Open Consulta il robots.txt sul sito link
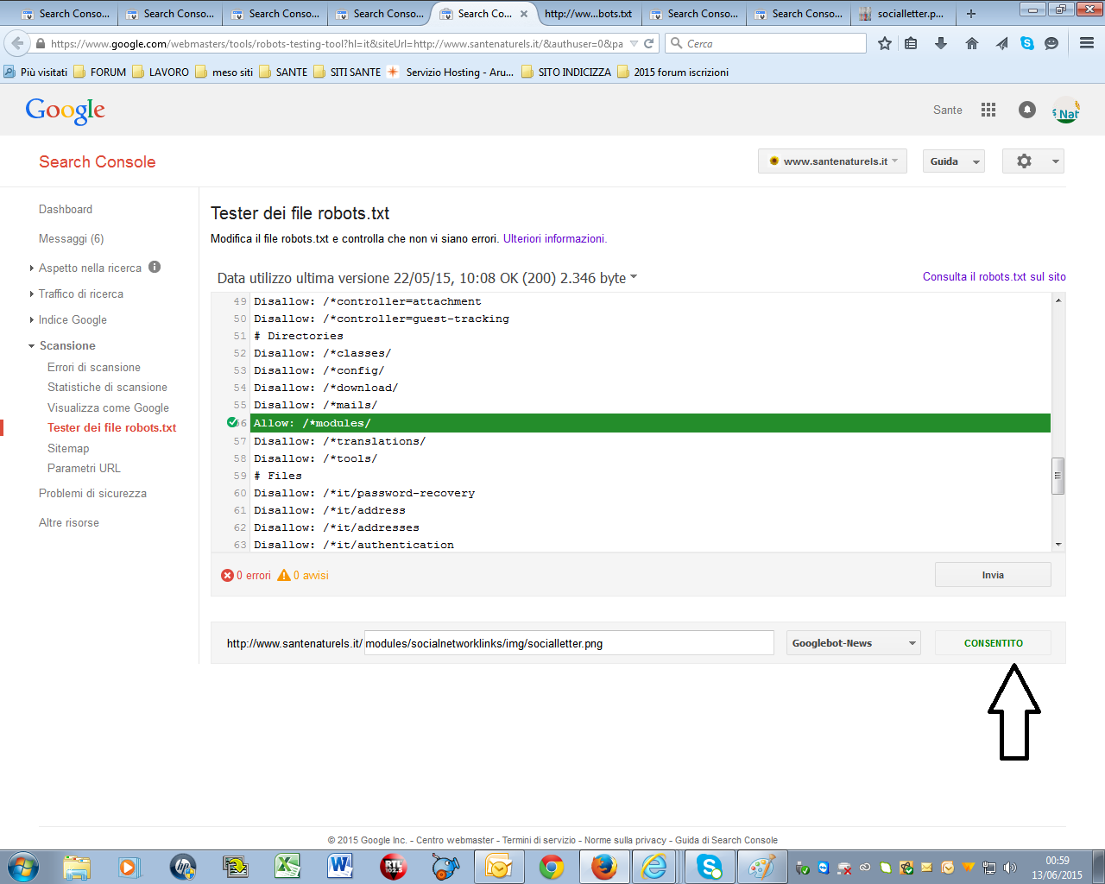This screenshot has height=884, width=1105. pos(994,276)
